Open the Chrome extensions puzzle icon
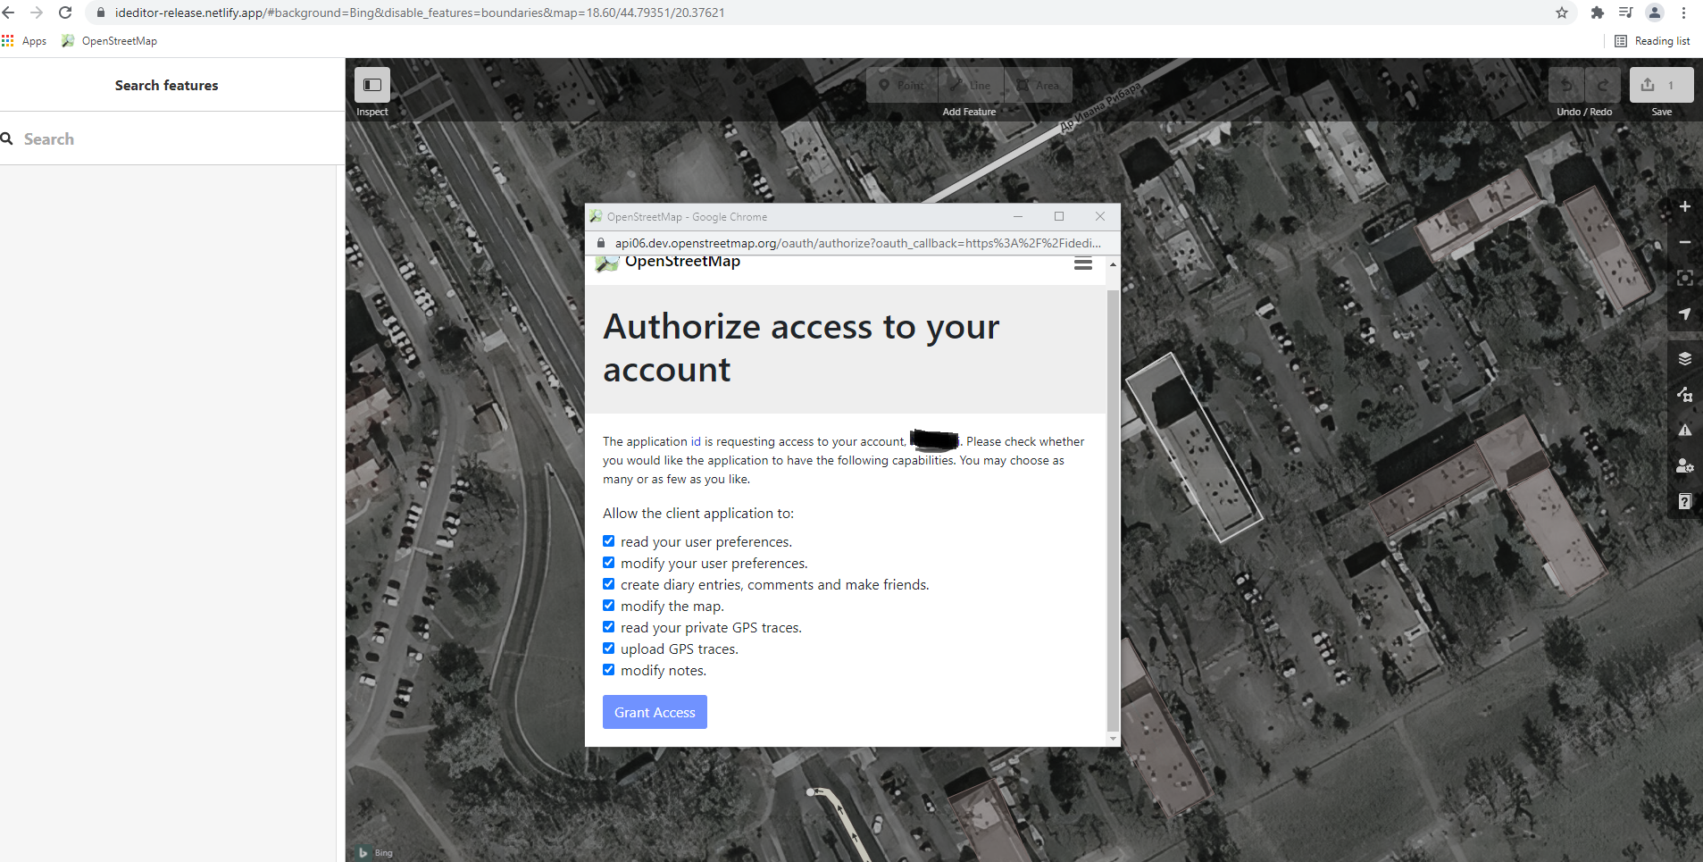Screen dimensions: 1703x862 tap(1598, 13)
